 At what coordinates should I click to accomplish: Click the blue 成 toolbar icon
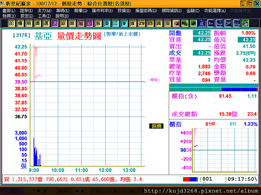pos(202,23)
